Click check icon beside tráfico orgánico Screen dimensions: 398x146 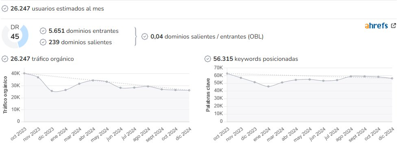coord(4,59)
